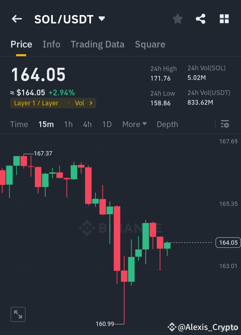Tap the star to favorite SOL/USDT
The image size is (241, 335).
click(177, 19)
